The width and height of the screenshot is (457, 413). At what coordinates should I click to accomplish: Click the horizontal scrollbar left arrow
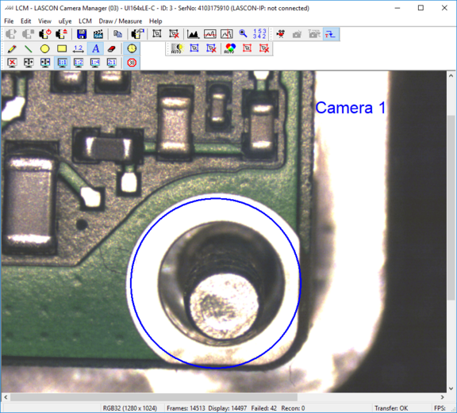(6, 397)
